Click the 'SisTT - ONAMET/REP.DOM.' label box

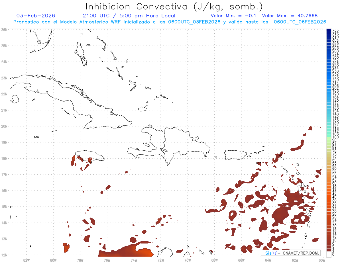pyautogui.click(x=290, y=253)
